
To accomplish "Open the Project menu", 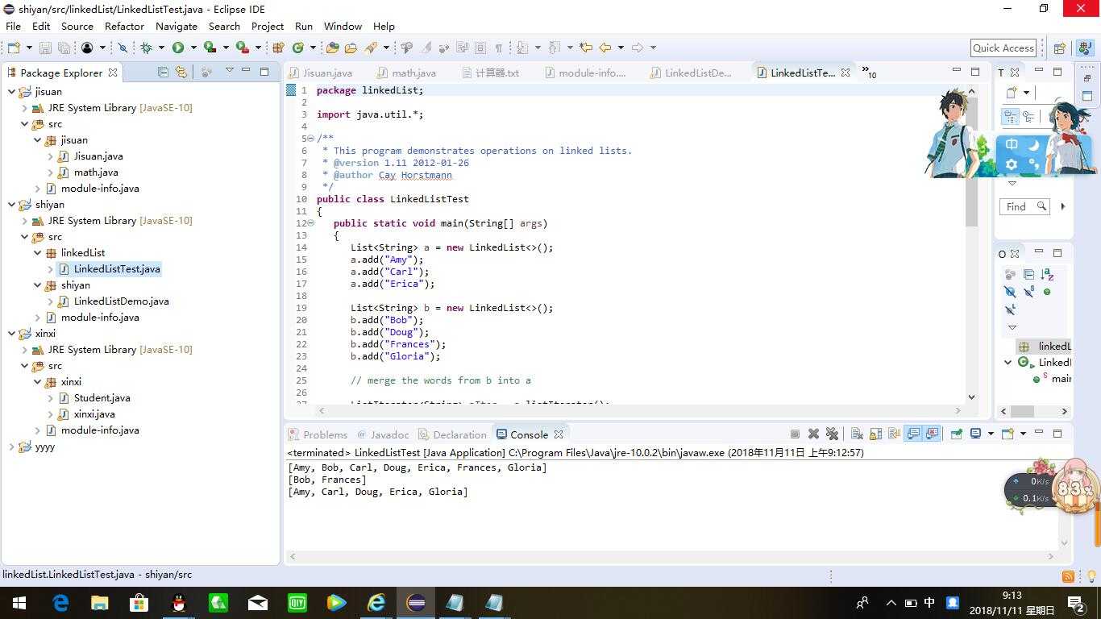I will pyautogui.click(x=268, y=26).
